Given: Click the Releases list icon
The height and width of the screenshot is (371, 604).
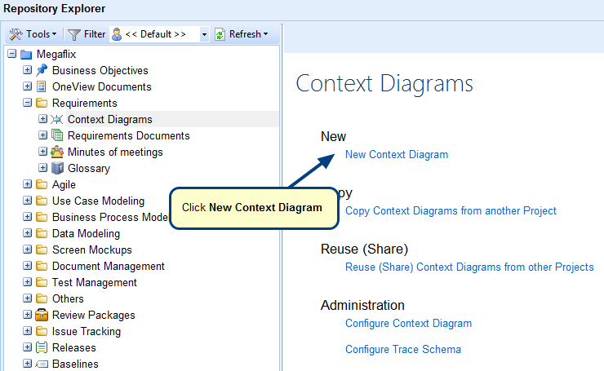Looking at the screenshot, I should pos(42,347).
